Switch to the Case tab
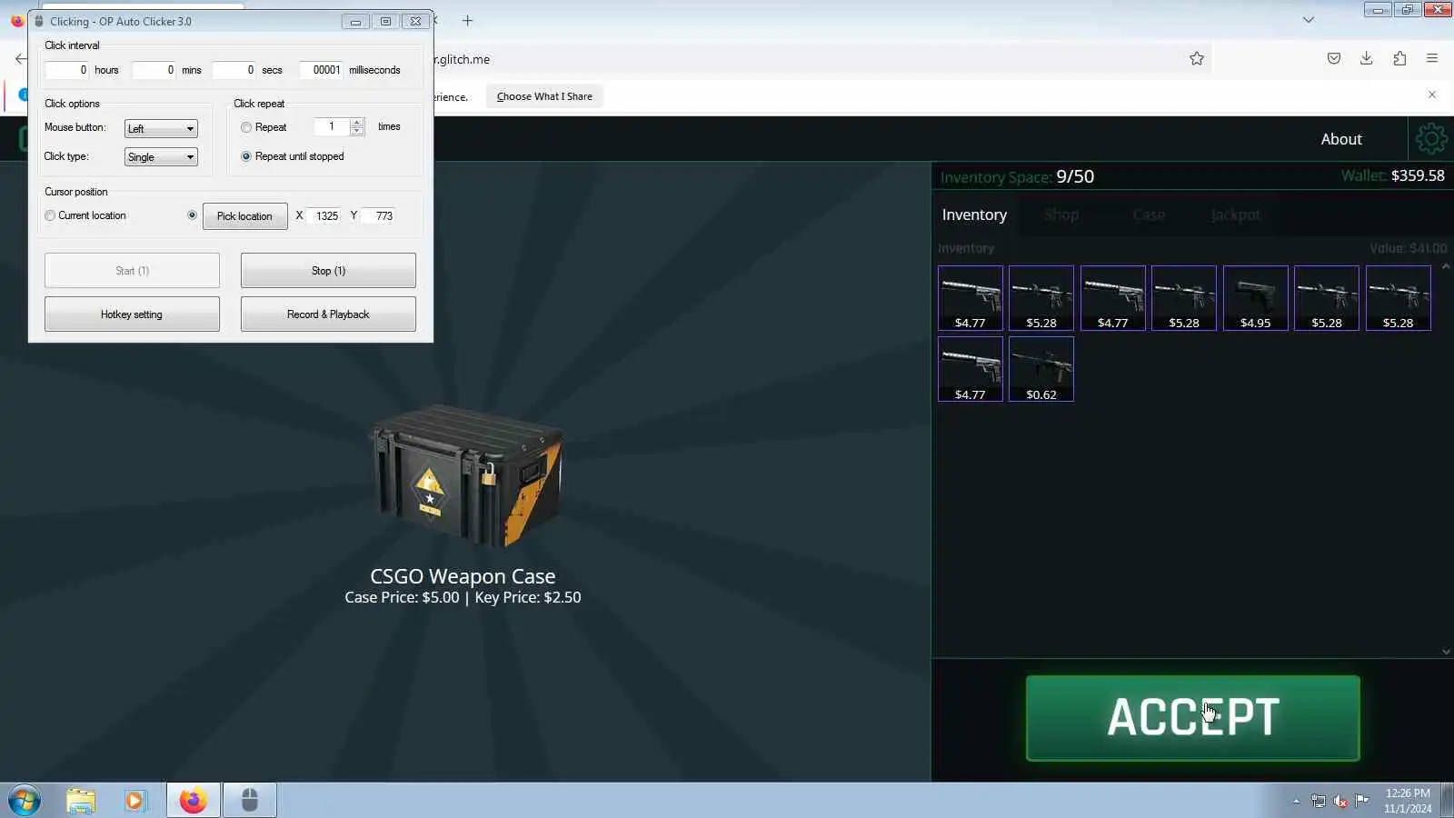 [1149, 215]
